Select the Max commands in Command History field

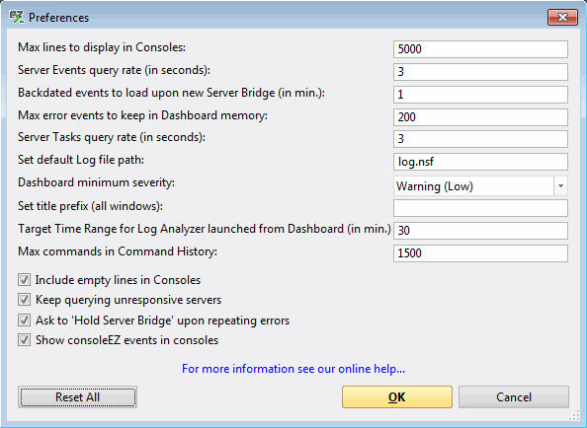point(480,253)
